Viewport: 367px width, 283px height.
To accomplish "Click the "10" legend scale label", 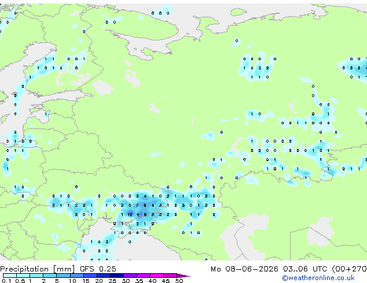I will click(72, 281).
